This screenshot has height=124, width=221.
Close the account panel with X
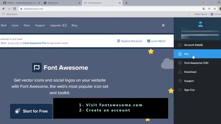tap(163, 25)
